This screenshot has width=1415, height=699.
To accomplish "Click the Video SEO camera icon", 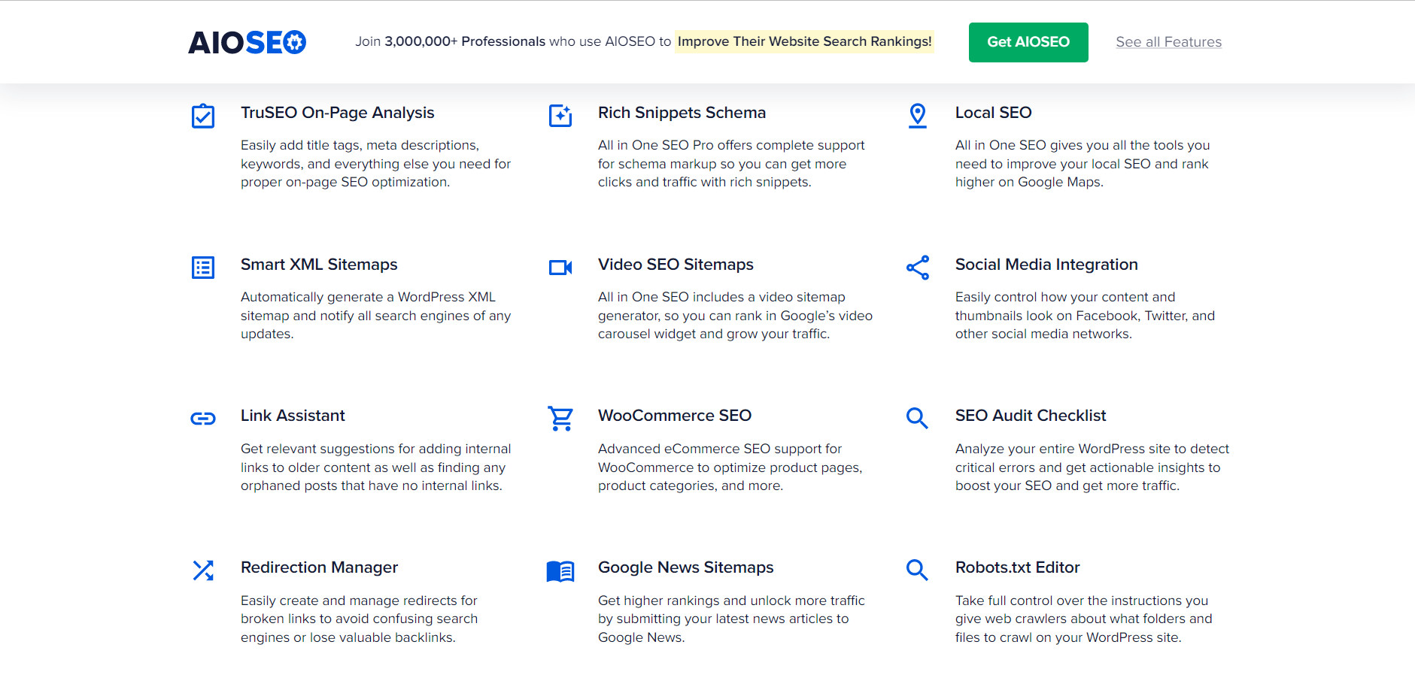I will tap(560, 268).
